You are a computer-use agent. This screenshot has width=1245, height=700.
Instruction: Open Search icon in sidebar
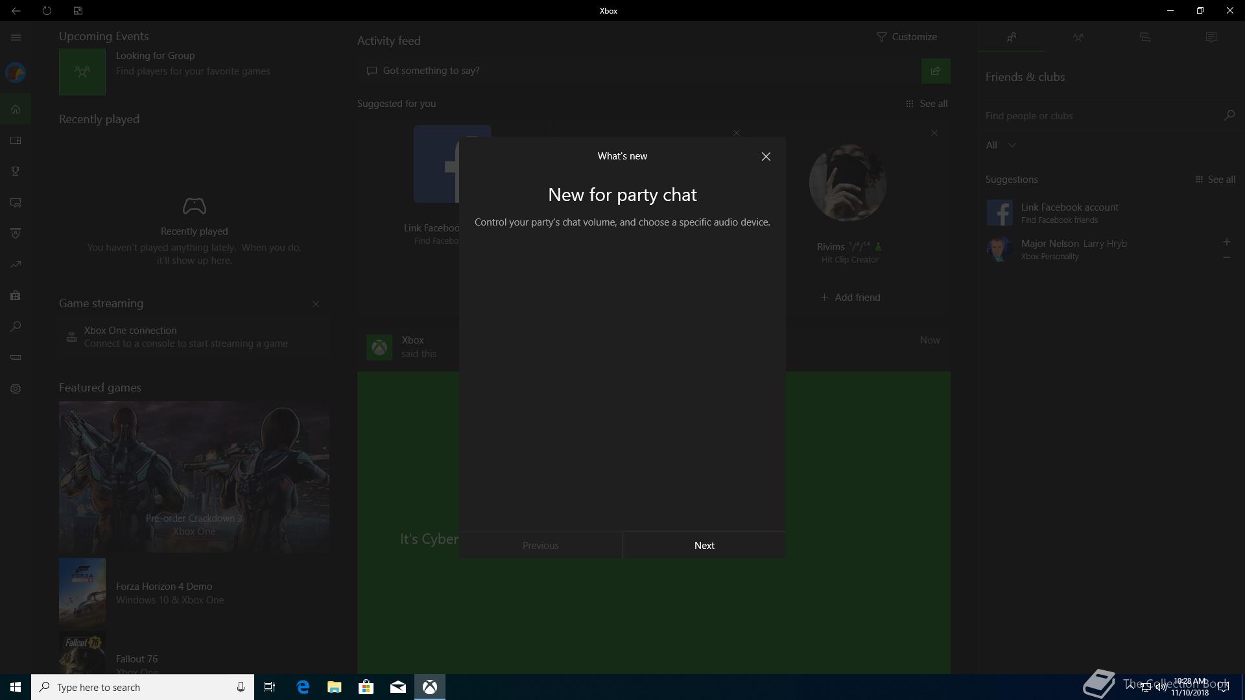click(16, 327)
